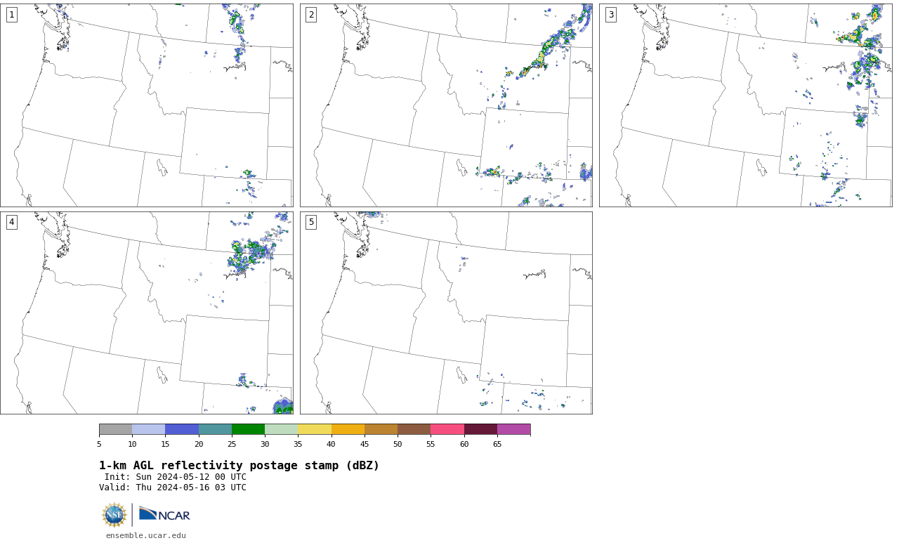Click the brown 50-55 dBZ swatch
Viewport: 899px width, 543px height.
point(414,429)
